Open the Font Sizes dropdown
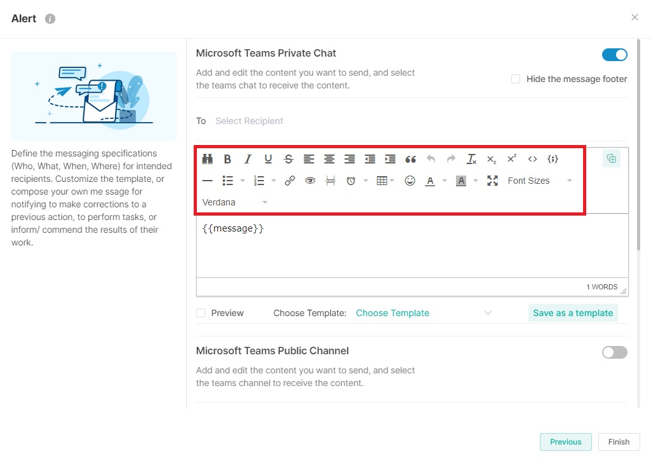The height and width of the screenshot is (463, 651). tap(539, 181)
